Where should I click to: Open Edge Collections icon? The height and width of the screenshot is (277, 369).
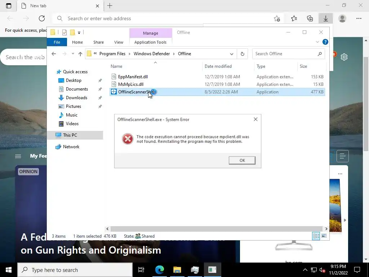coord(310,18)
